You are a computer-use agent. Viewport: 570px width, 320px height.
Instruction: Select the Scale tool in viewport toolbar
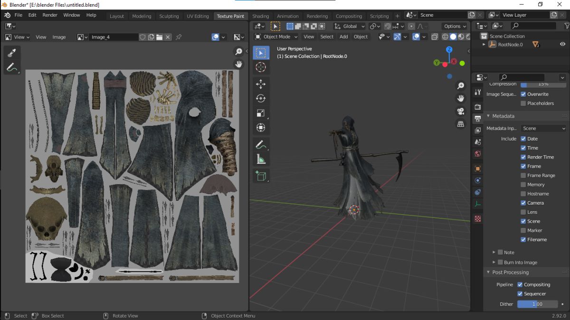coord(261,113)
